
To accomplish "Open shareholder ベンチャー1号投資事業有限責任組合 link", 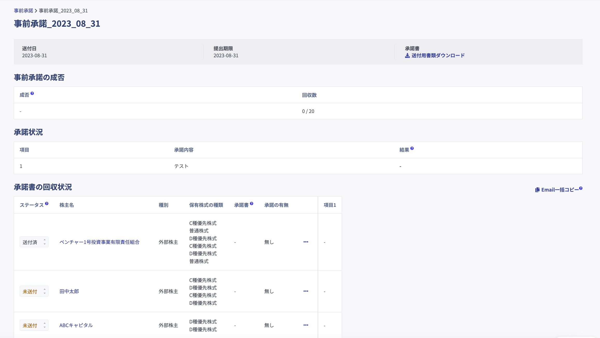I will tap(99, 242).
